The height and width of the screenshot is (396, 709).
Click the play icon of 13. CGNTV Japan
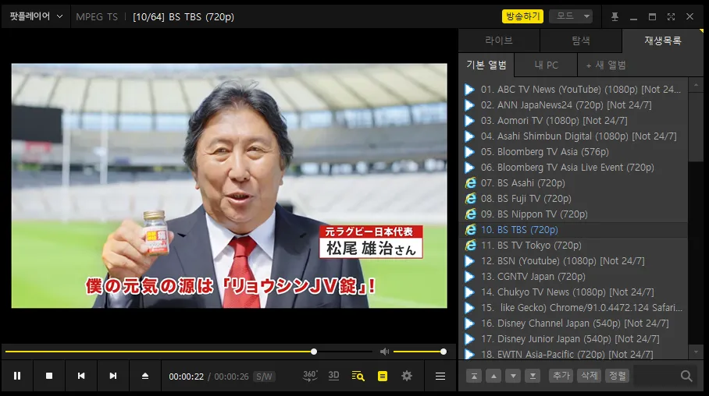pos(470,276)
